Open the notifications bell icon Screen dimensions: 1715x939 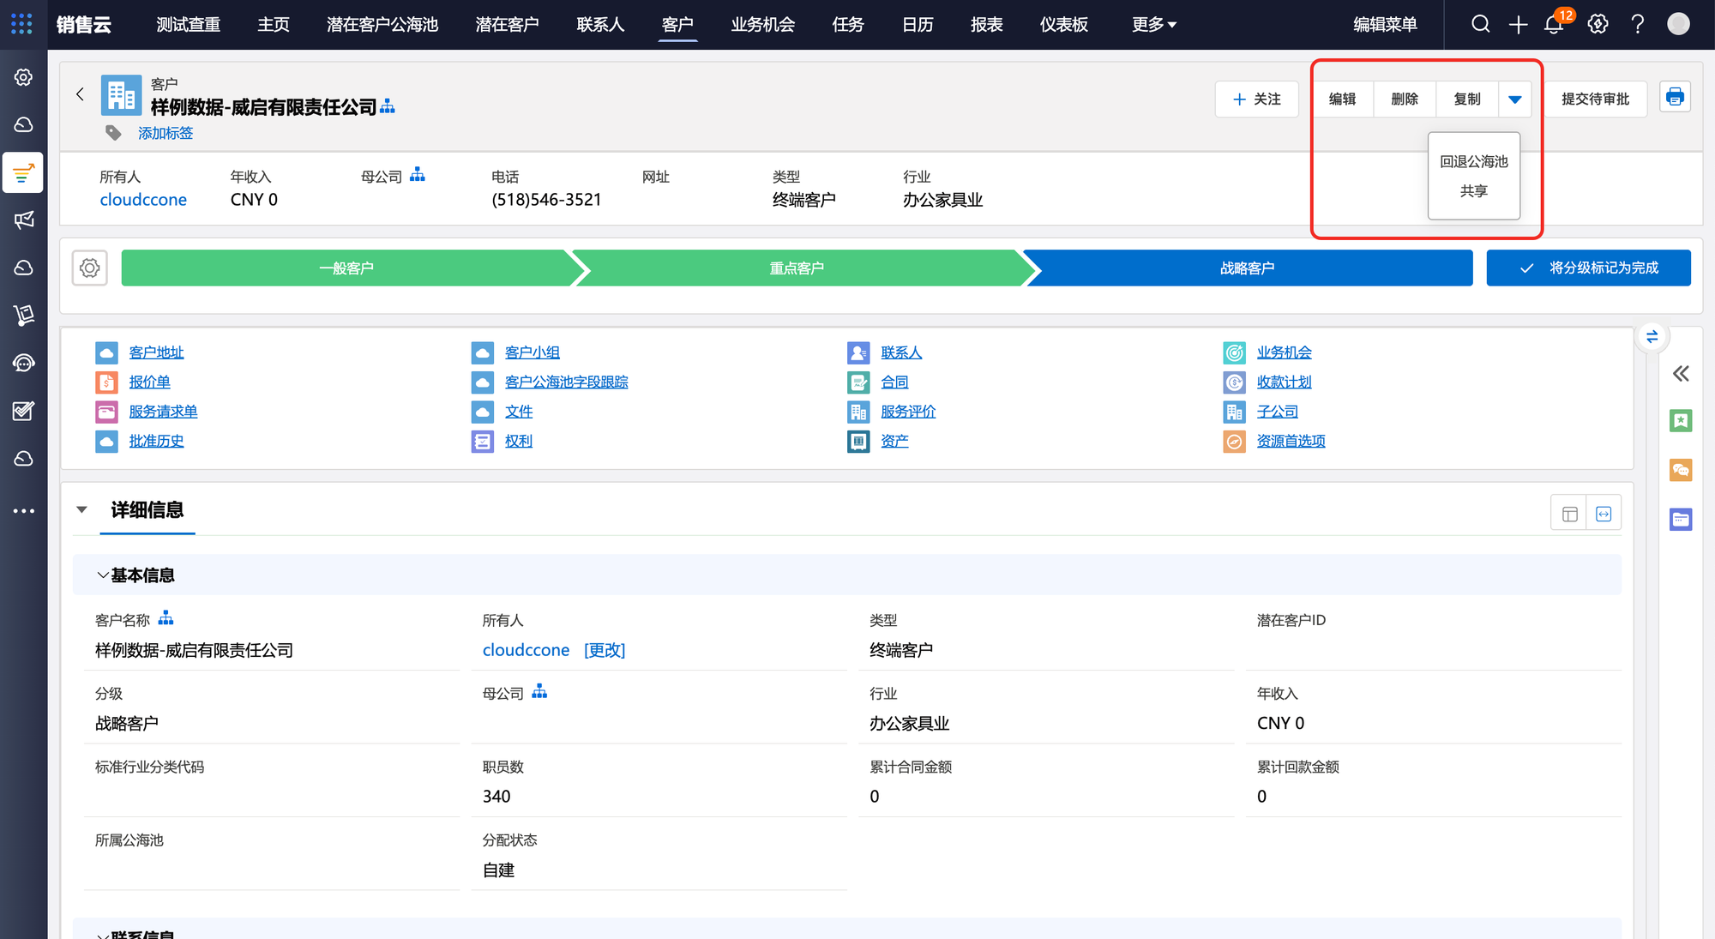pyautogui.click(x=1554, y=24)
